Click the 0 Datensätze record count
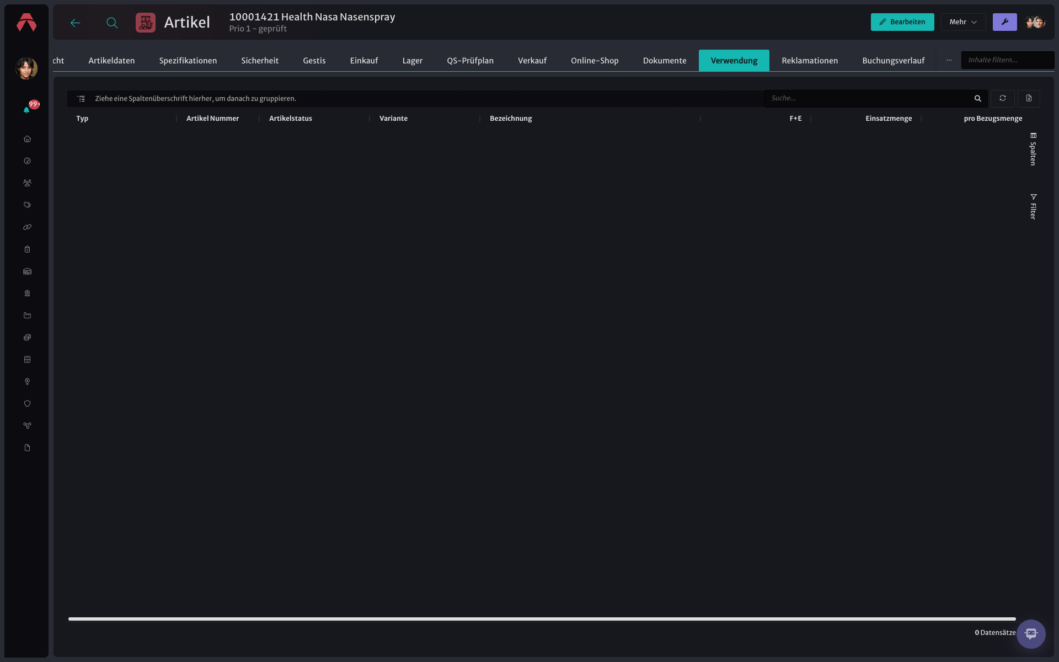 [x=995, y=633]
